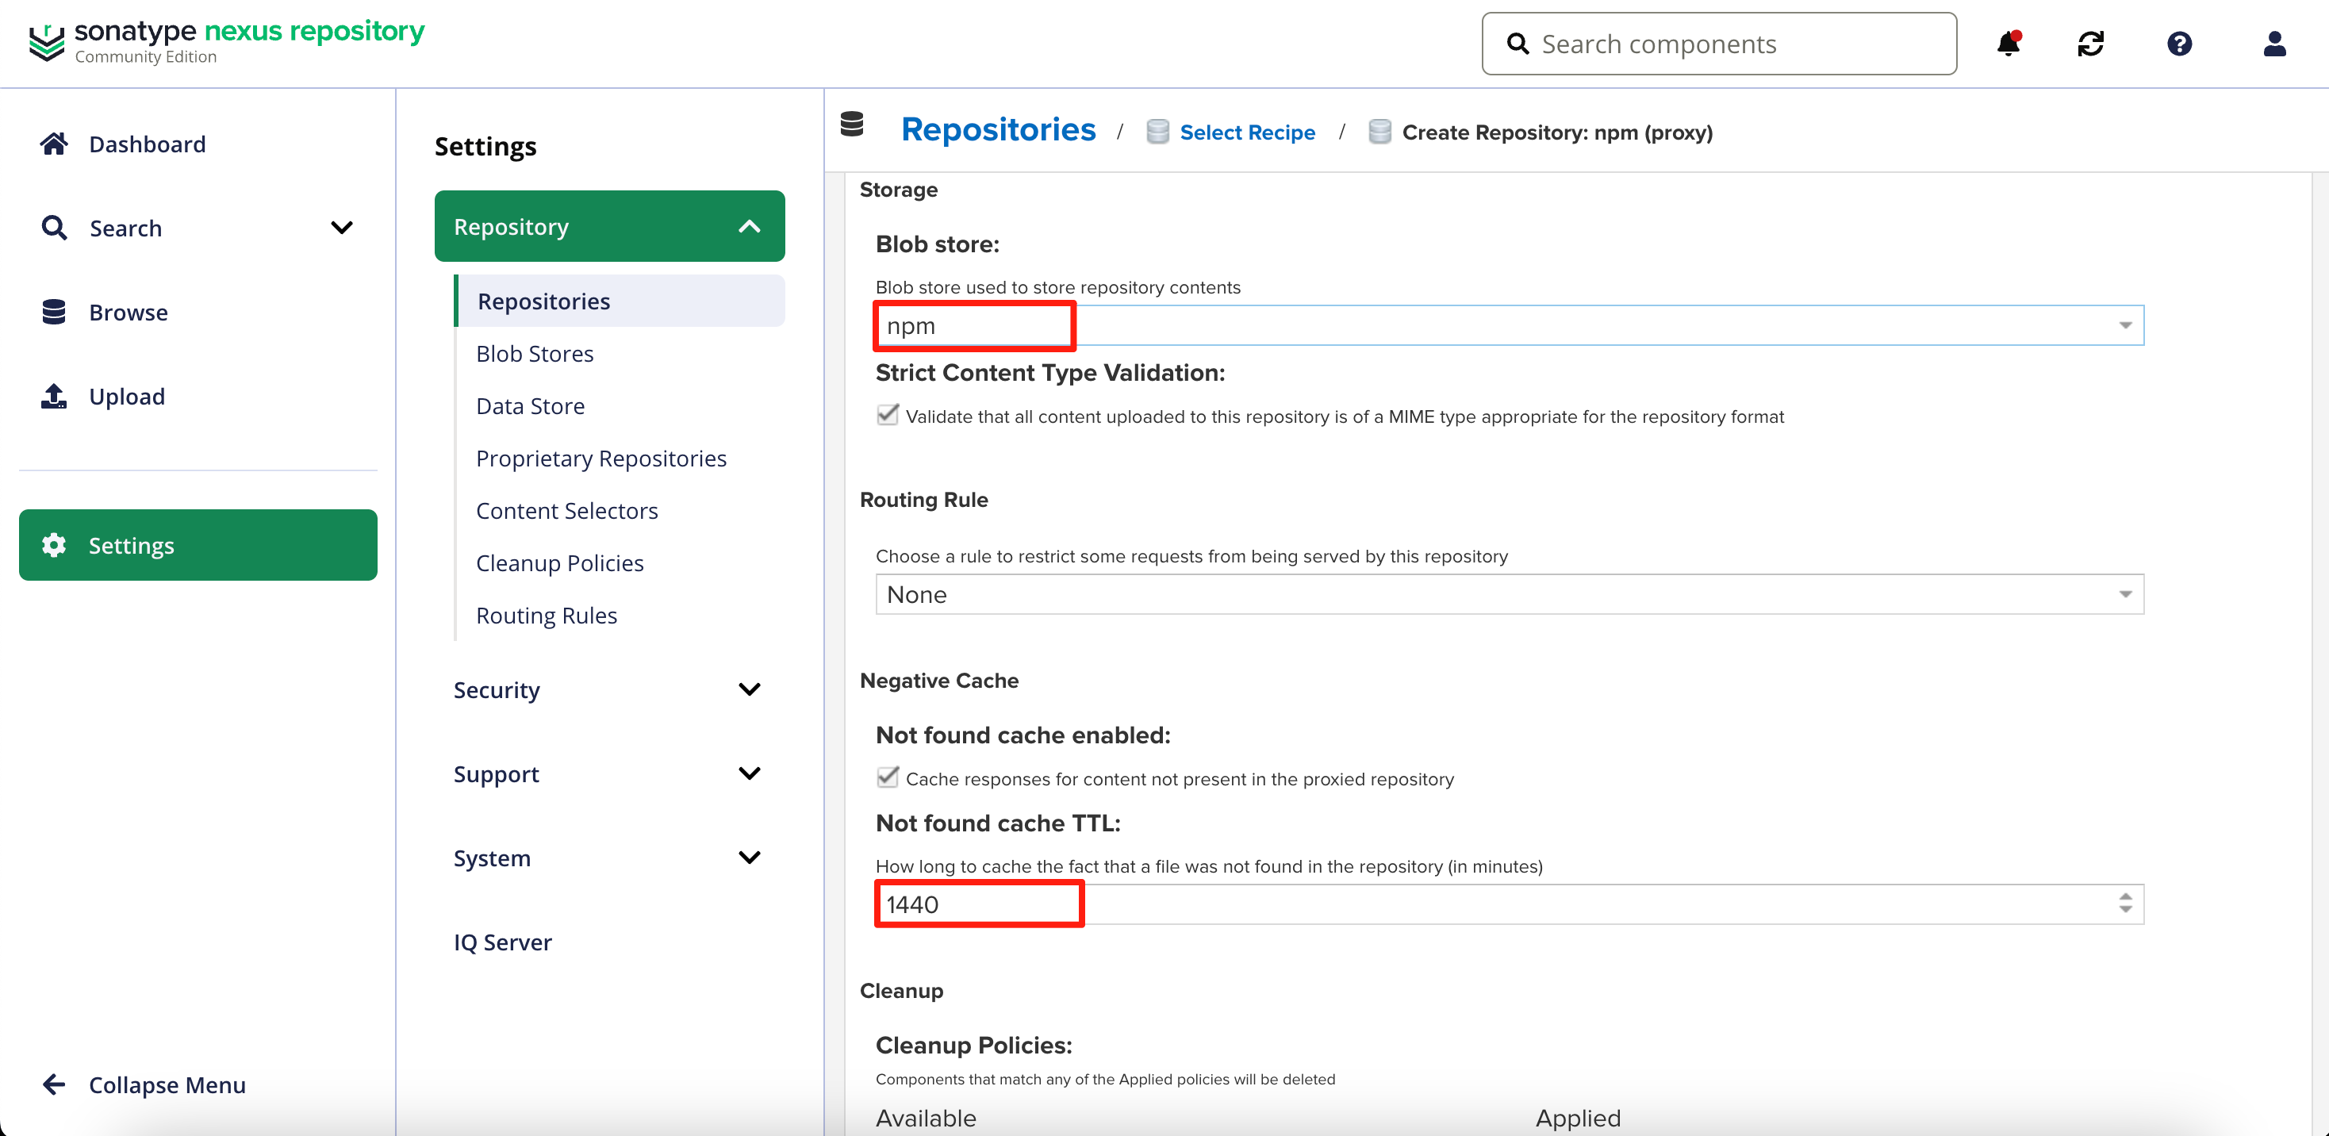This screenshot has height=1136, width=2329.
Task: Click the Collapse Menu arrow
Action: click(54, 1084)
